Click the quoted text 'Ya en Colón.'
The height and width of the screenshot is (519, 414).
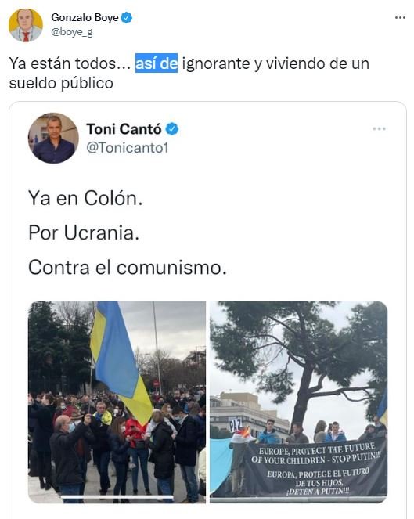(85, 198)
